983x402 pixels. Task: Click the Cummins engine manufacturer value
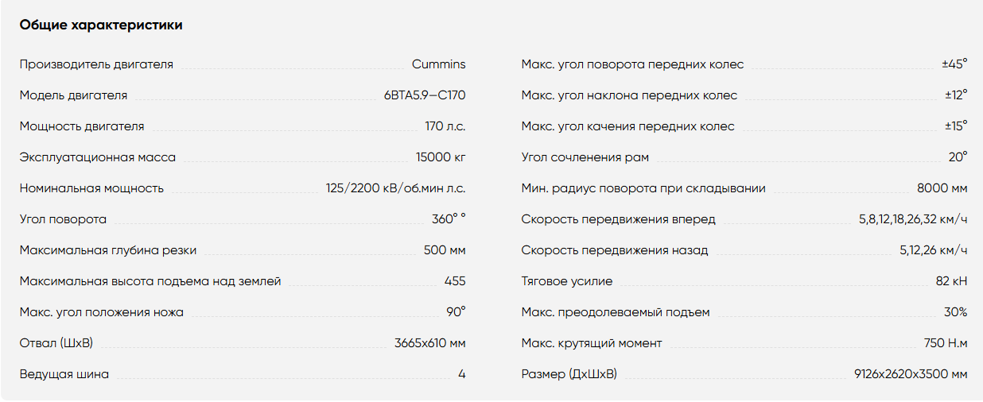pos(439,64)
